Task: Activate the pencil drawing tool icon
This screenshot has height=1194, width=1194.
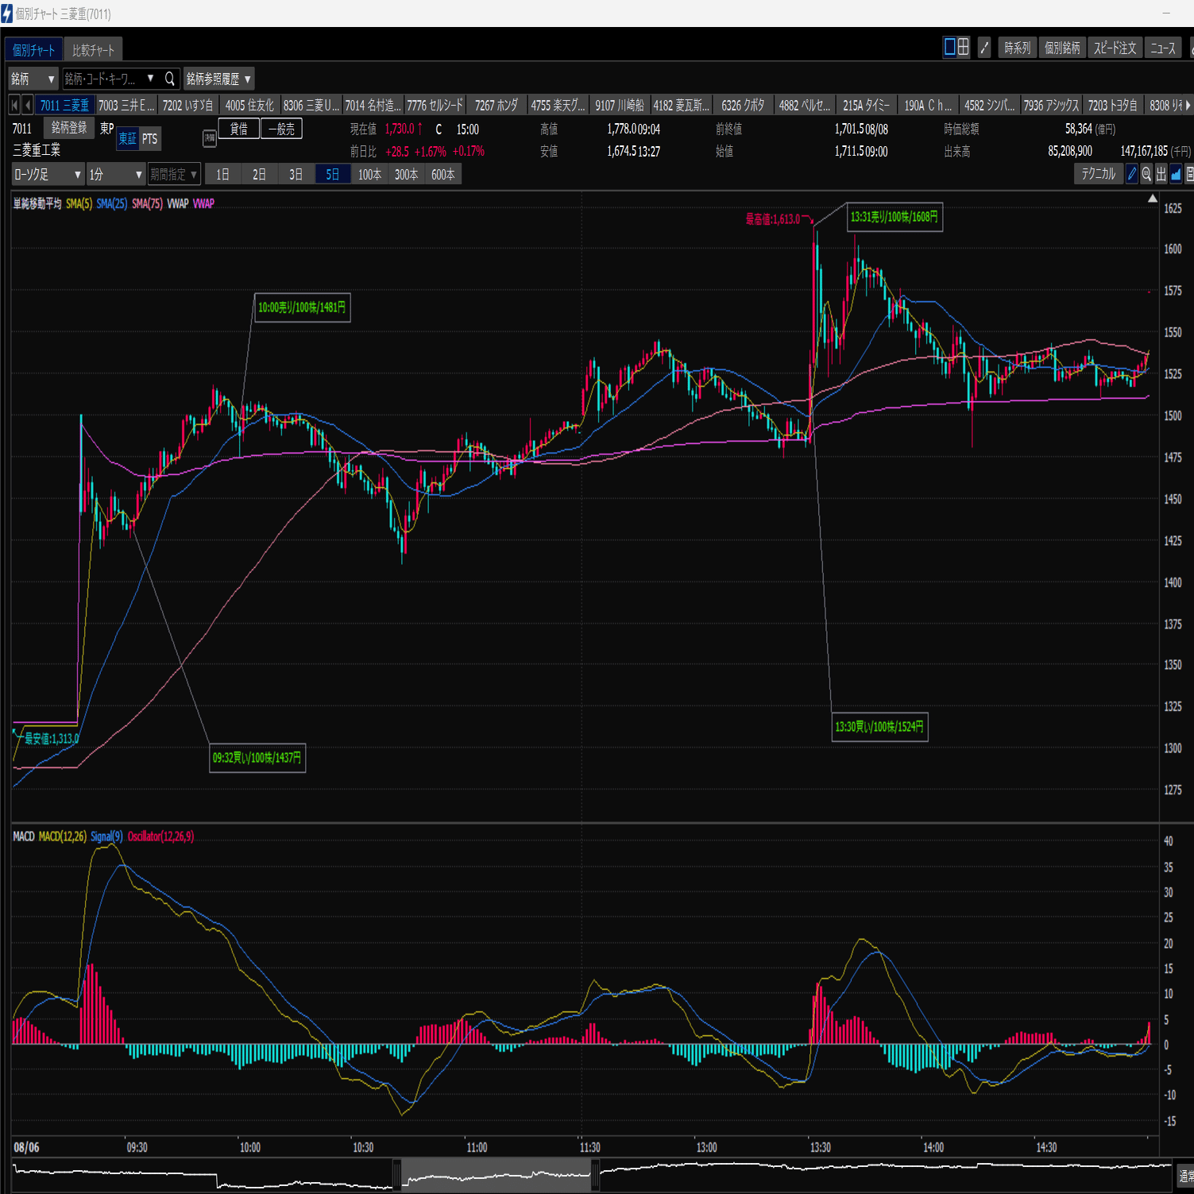Action: click(1132, 174)
